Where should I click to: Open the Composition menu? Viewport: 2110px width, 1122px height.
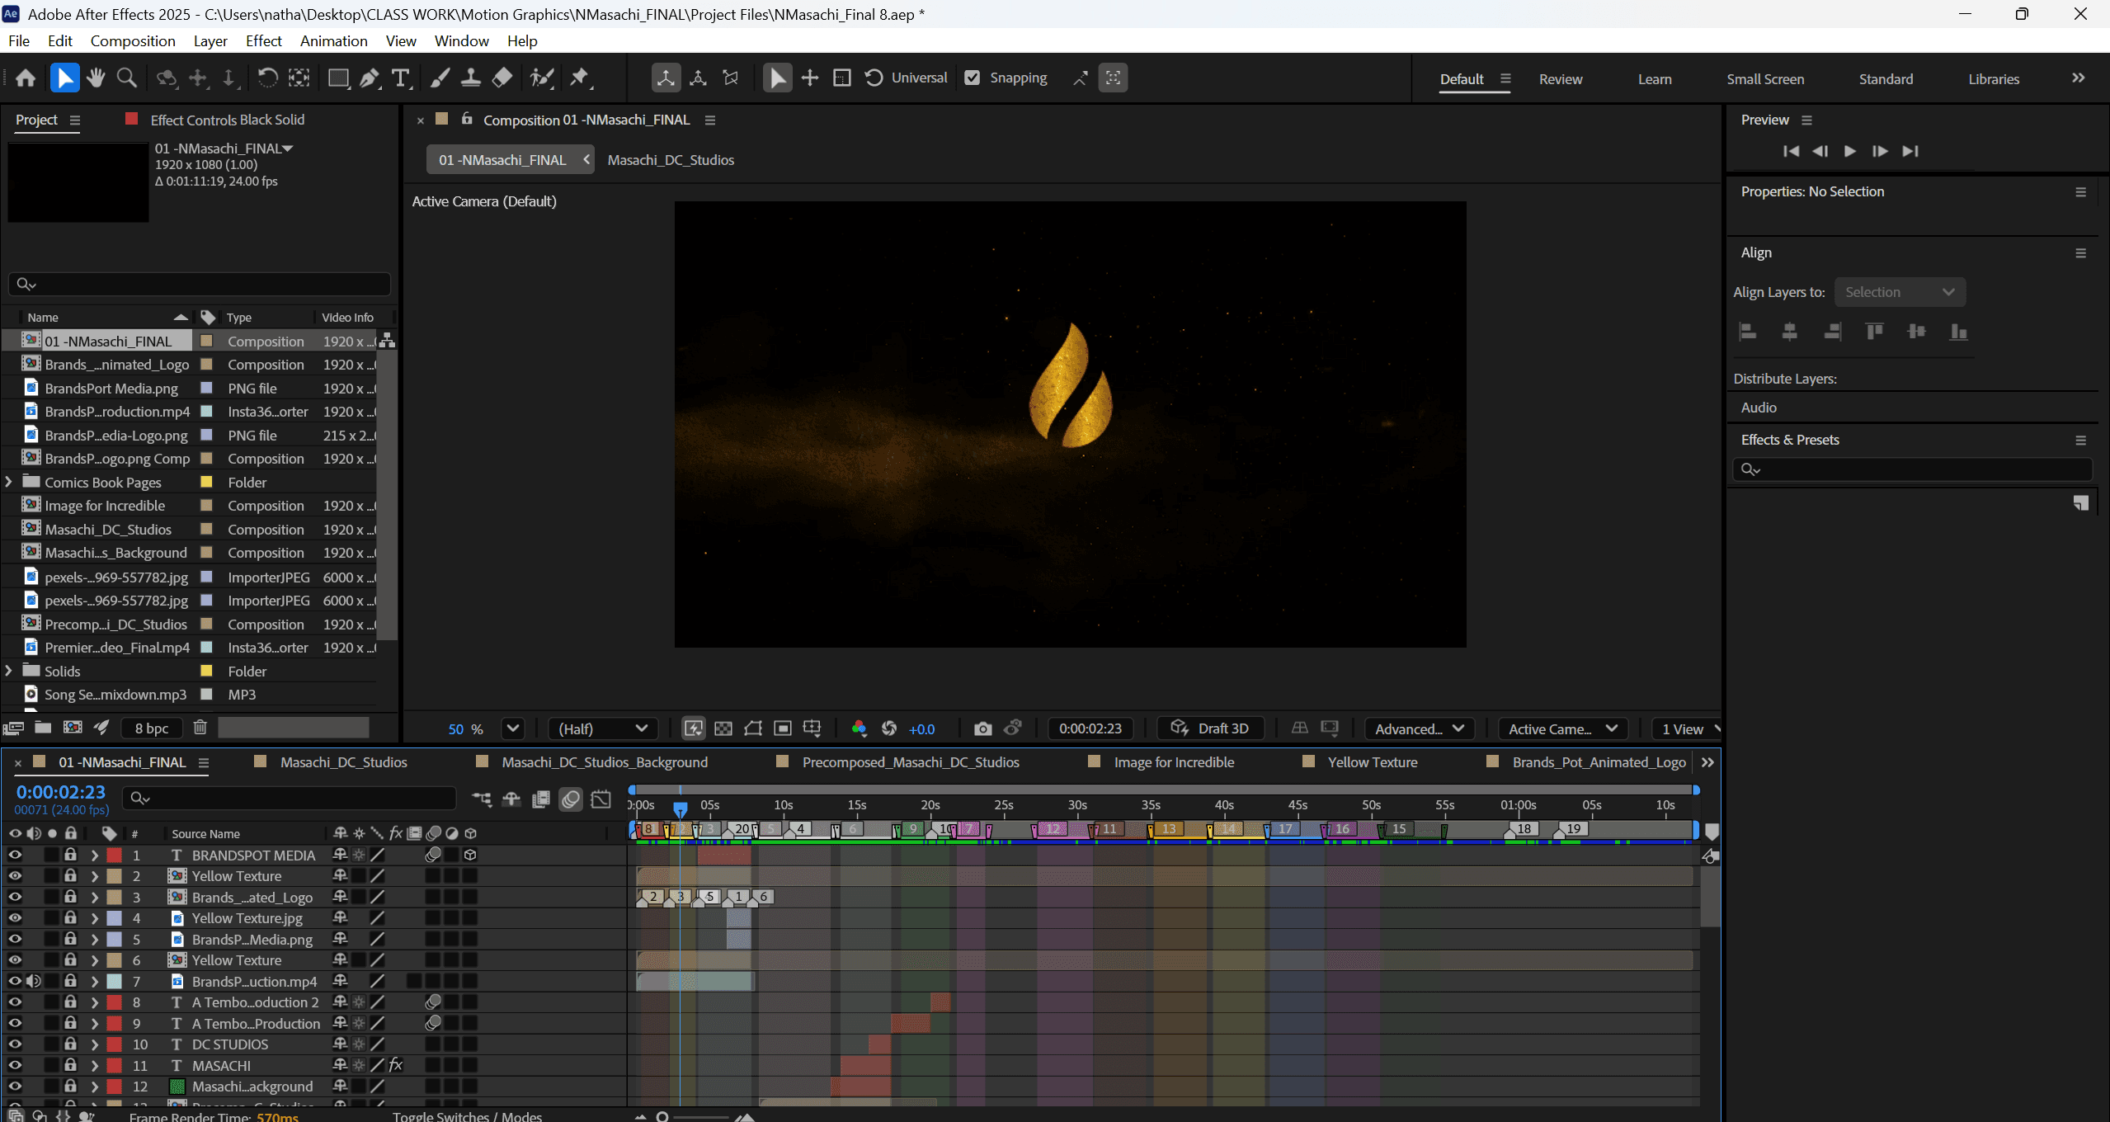click(x=132, y=40)
